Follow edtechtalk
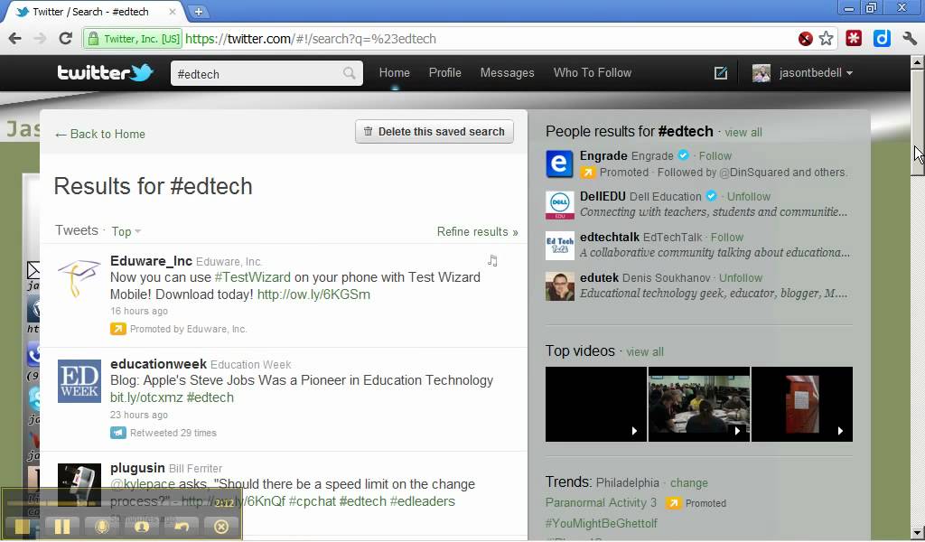 point(727,237)
